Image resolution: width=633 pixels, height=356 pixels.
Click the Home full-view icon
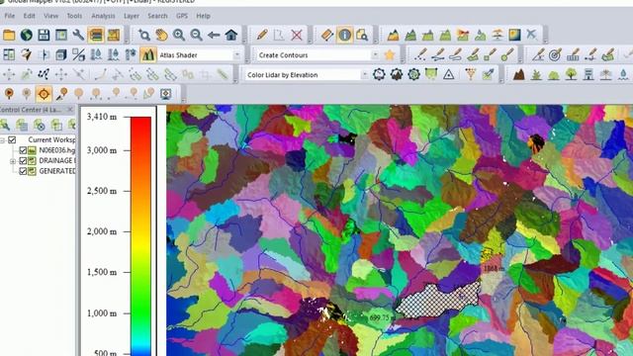pos(231,36)
